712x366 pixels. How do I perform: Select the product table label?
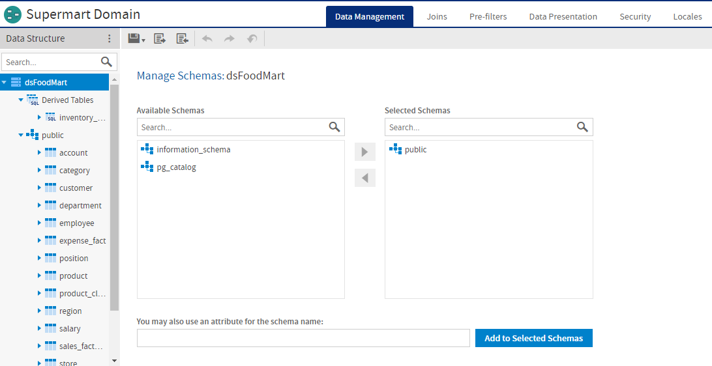point(73,275)
